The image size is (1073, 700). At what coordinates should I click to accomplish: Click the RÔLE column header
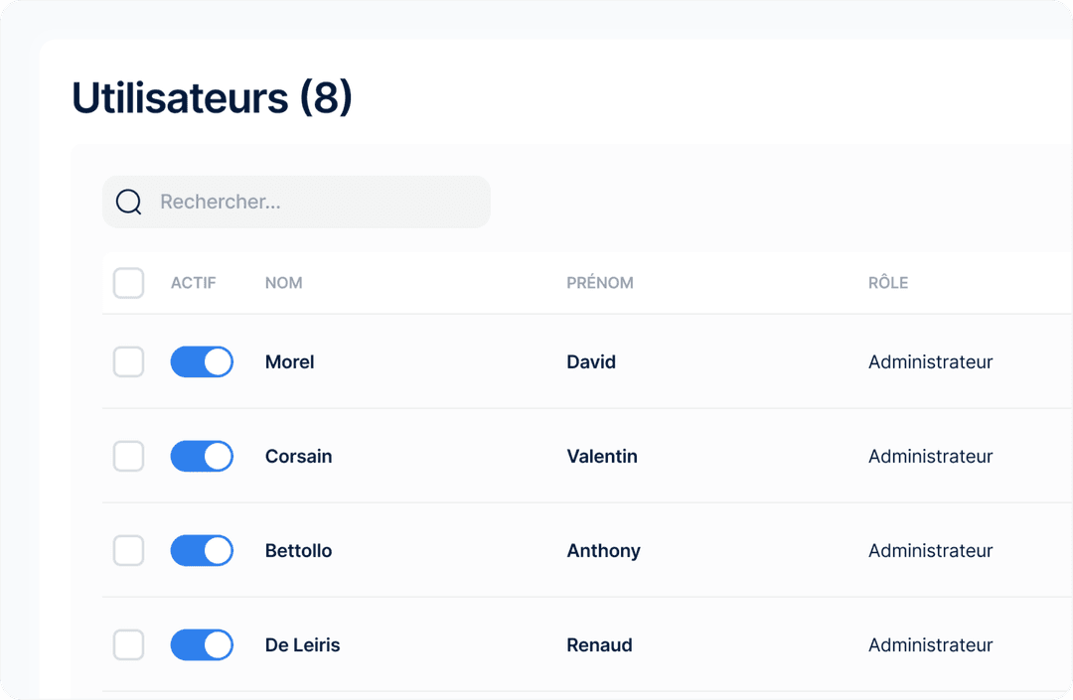[x=887, y=283]
